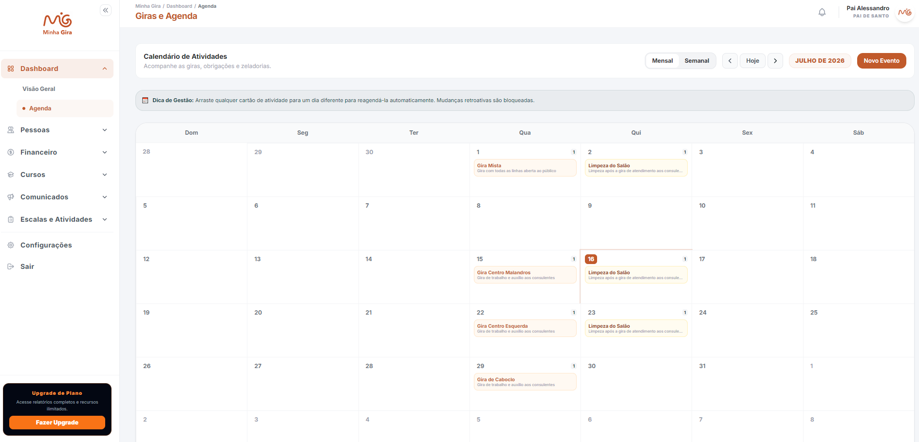Click event count badge on day 1
Image resolution: width=919 pixels, height=442 pixels.
pyautogui.click(x=574, y=152)
